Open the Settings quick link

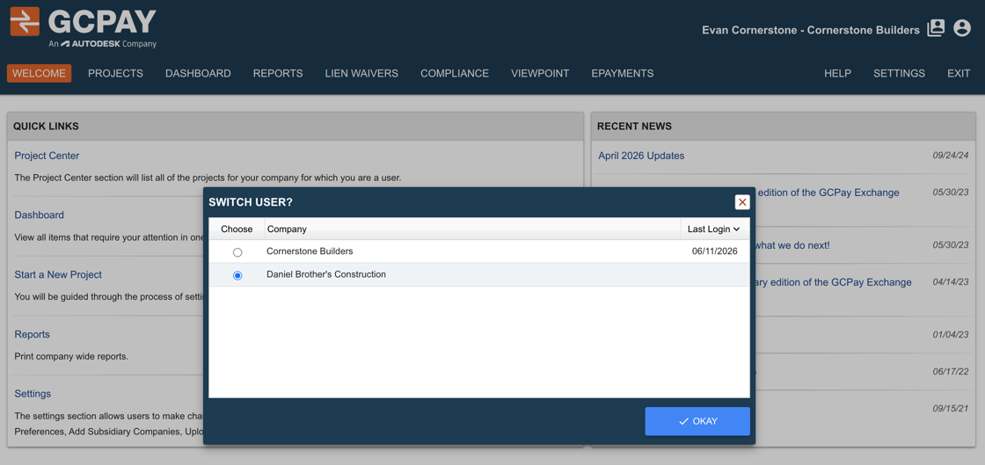[x=33, y=394]
